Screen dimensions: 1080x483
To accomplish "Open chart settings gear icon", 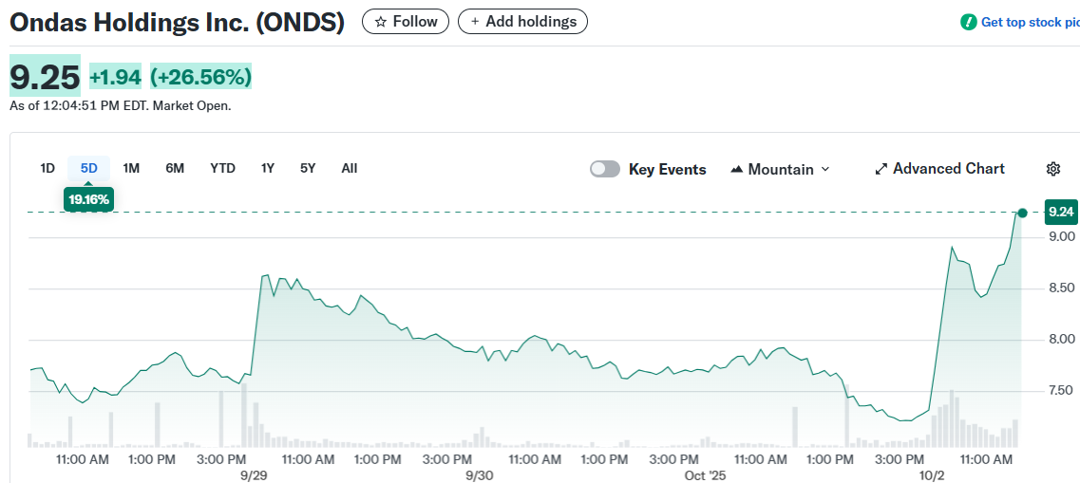I will [1052, 169].
